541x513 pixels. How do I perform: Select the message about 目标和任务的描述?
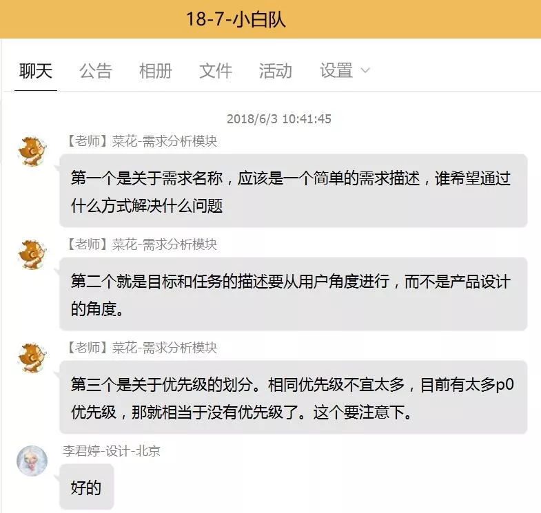click(x=293, y=294)
